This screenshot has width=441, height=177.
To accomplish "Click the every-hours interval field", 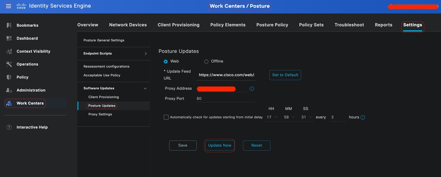I will click(x=337, y=117).
